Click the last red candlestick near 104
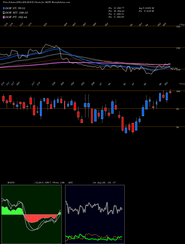The image size is (185, 244). 170,92
